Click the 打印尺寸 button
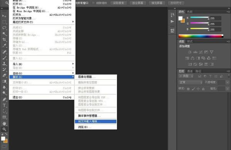 point(176,3)
